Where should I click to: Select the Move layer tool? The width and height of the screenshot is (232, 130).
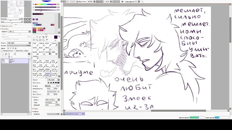click(34, 40)
